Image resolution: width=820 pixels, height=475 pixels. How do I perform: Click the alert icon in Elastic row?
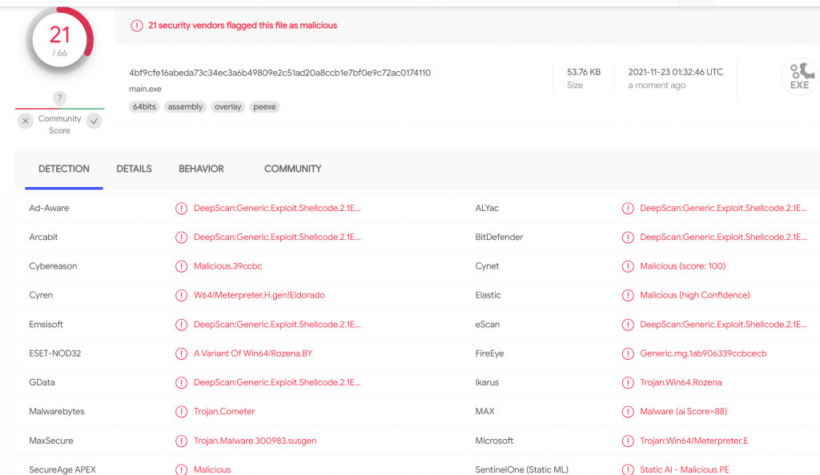point(628,295)
